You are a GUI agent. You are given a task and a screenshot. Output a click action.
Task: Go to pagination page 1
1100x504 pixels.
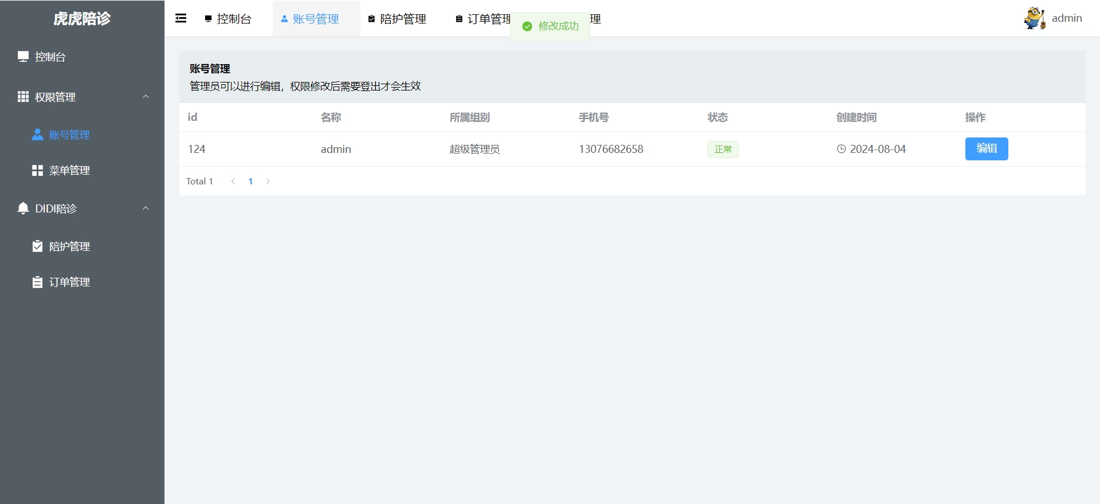click(x=250, y=182)
